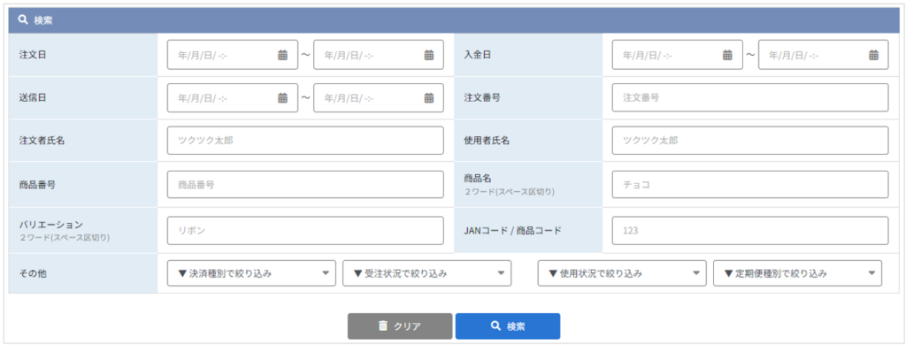Click the 注文番号 label
Viewport: 906px width, 345px height.
[482, 97]
